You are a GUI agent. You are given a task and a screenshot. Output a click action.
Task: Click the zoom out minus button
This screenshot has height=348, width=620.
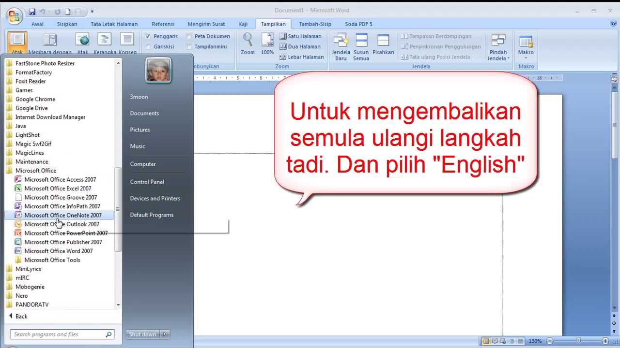click(549, 341)
